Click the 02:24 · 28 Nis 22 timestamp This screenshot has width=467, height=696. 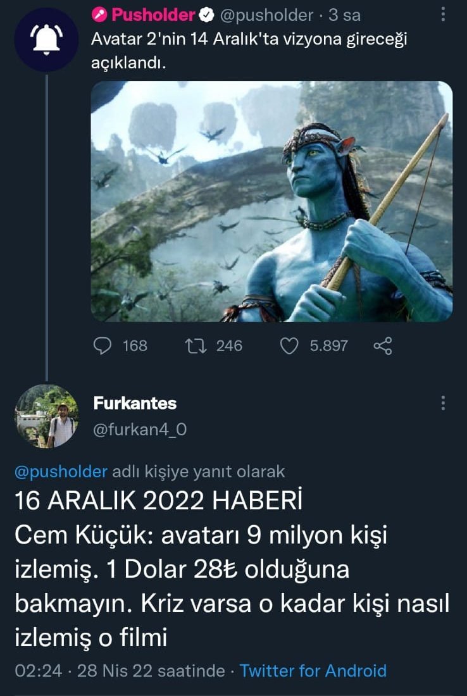(x=120, y=670)
